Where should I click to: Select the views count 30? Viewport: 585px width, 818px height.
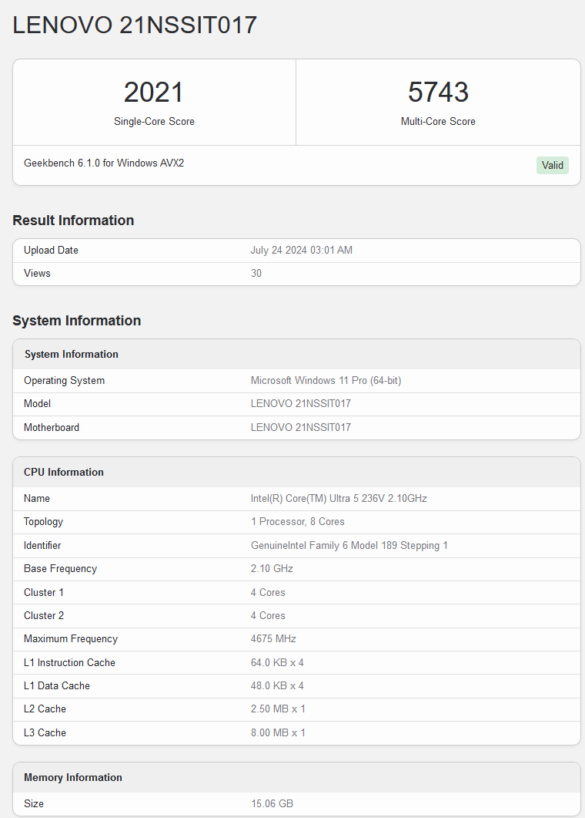256,274
